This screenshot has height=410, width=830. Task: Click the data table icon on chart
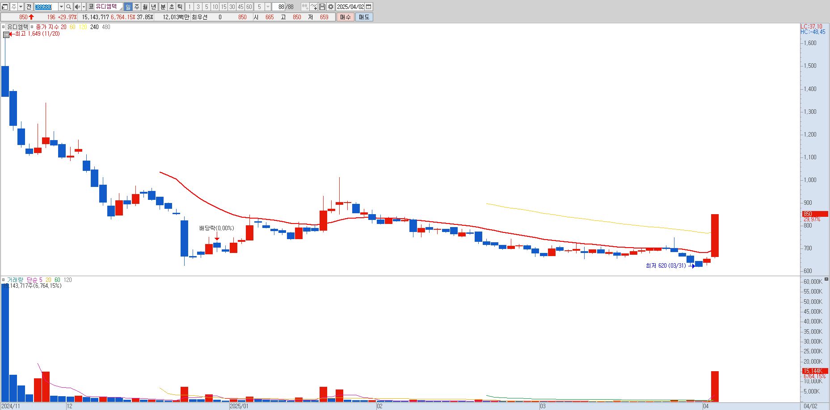point(6,34)
